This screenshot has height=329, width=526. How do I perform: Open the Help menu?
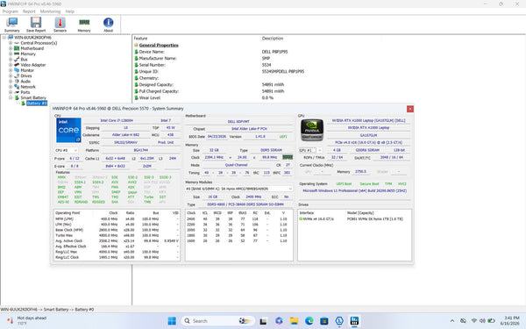[70, 11]
